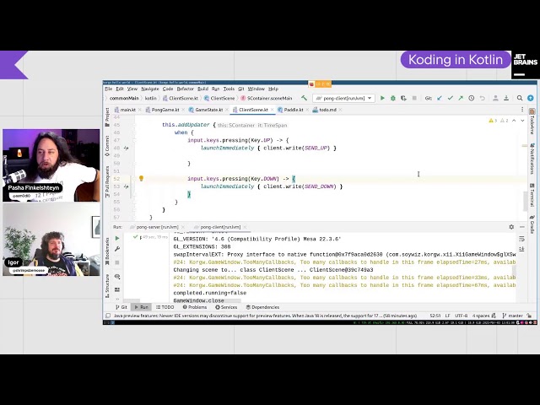Image resolution: width=540 pixels, height=405 pixels.
Task: Click the blue IDE update arrow icon
Action: coord(531,98)
